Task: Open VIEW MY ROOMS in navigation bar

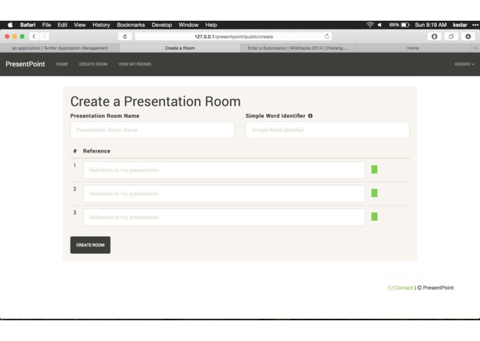Action: (x=135, y=64)
